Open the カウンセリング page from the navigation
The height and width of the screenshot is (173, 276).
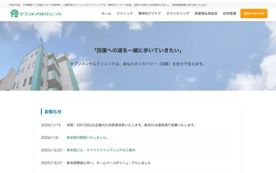[x=178, y=14]
